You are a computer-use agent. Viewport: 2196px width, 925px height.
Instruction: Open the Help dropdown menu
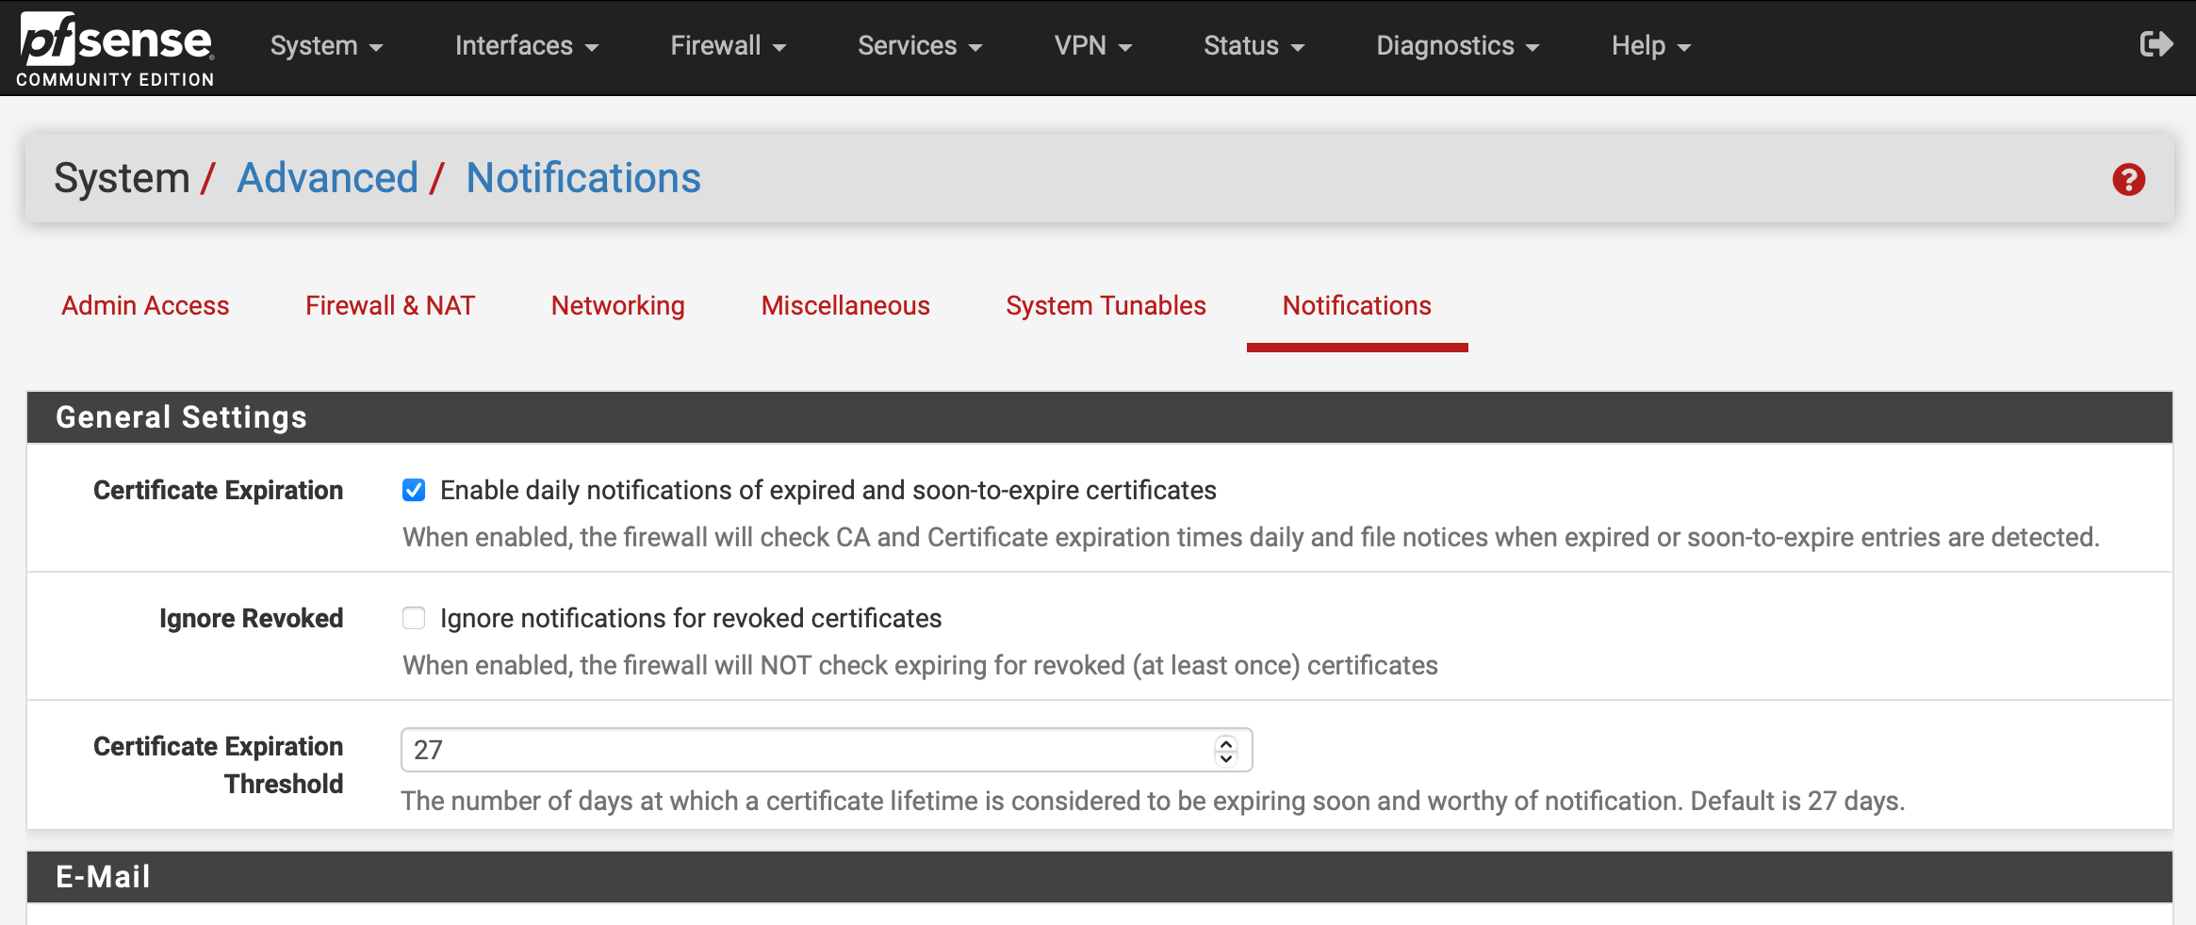[x=1650, y=46]
